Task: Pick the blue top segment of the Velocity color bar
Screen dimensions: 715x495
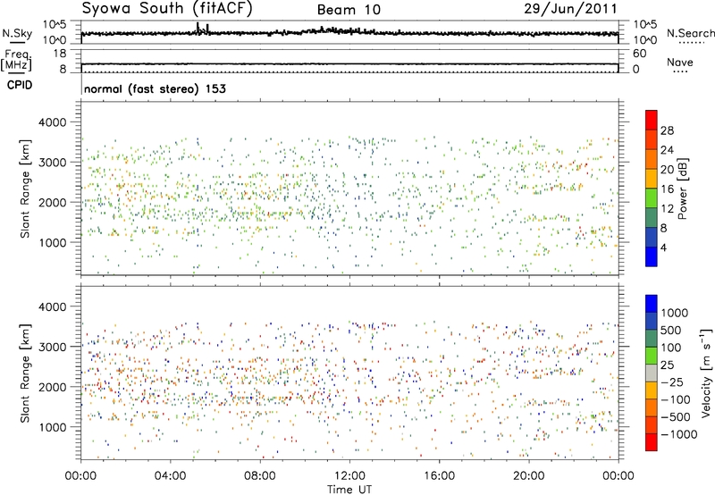Action: [652, 304]
